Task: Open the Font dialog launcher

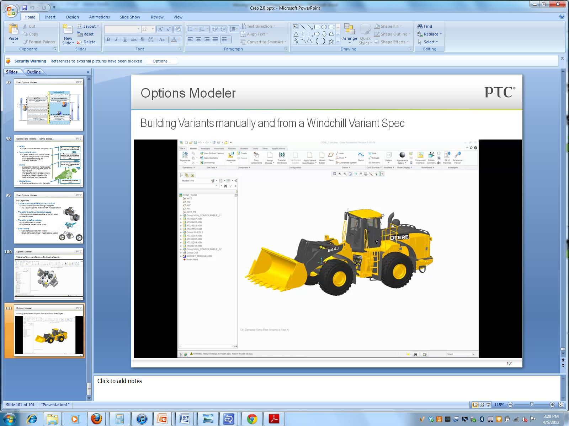Action: point(180,49)
